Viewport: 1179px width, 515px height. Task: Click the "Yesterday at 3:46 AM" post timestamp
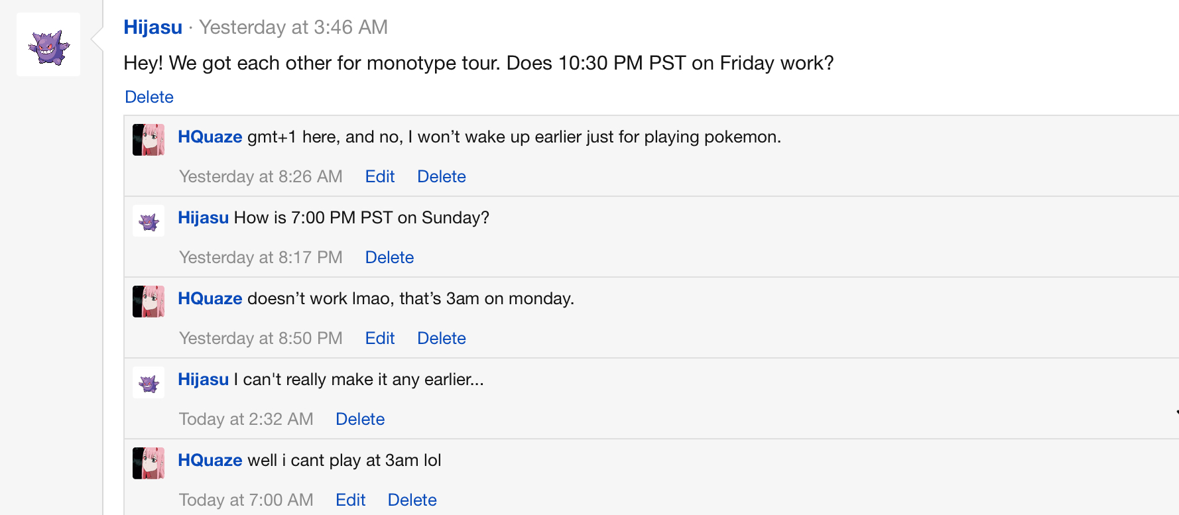pos(293,27)
